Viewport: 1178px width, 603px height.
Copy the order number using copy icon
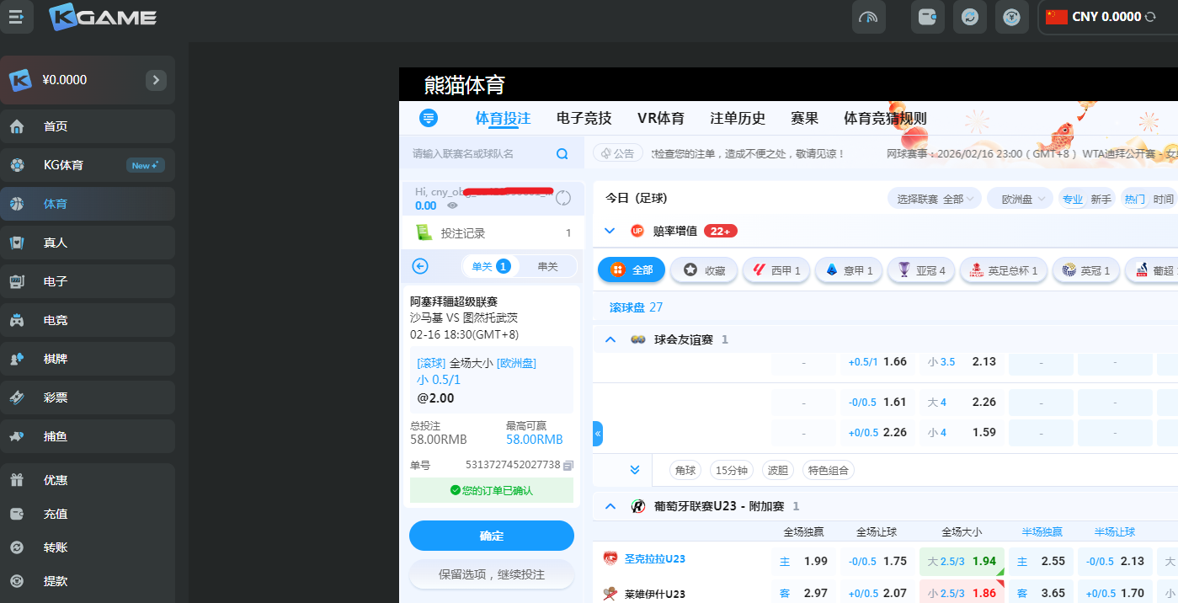pyautogui.click(x=568, y=465)
